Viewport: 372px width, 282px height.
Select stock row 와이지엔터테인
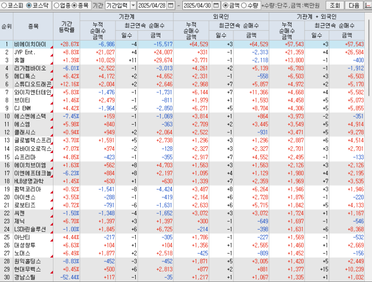point(182,92)
